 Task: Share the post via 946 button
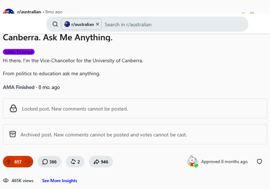pos(101,162)
